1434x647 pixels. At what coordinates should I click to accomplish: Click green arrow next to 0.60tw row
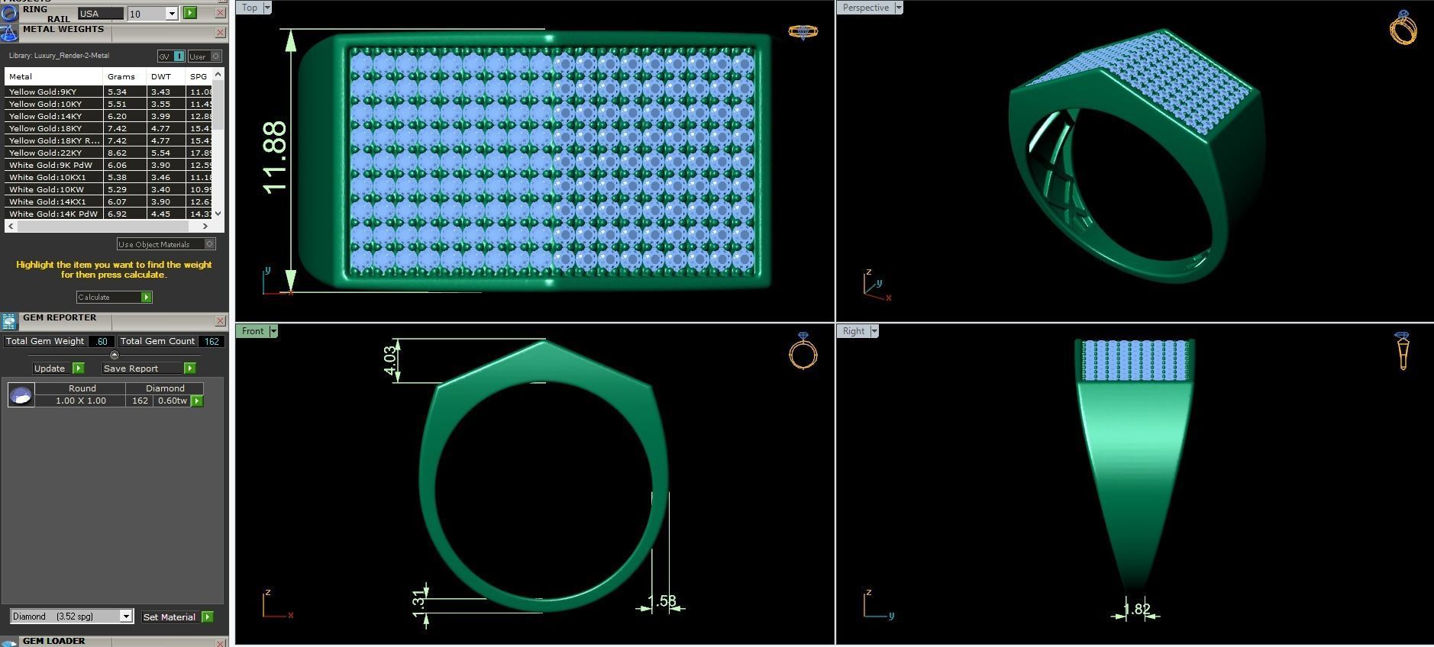[x=197, y=401]
